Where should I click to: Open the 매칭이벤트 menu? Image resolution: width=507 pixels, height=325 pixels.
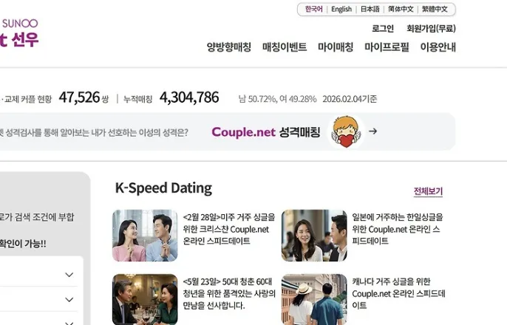[x=285, y=47]
